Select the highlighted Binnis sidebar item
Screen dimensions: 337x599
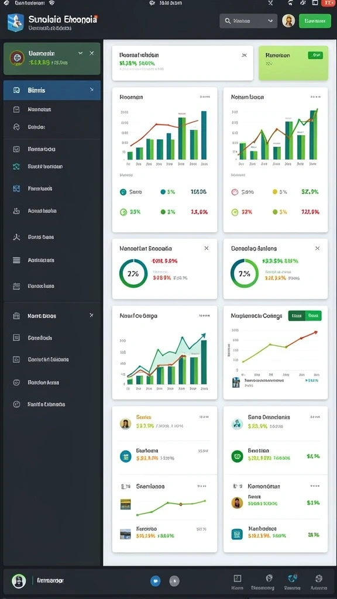(52, 90)
